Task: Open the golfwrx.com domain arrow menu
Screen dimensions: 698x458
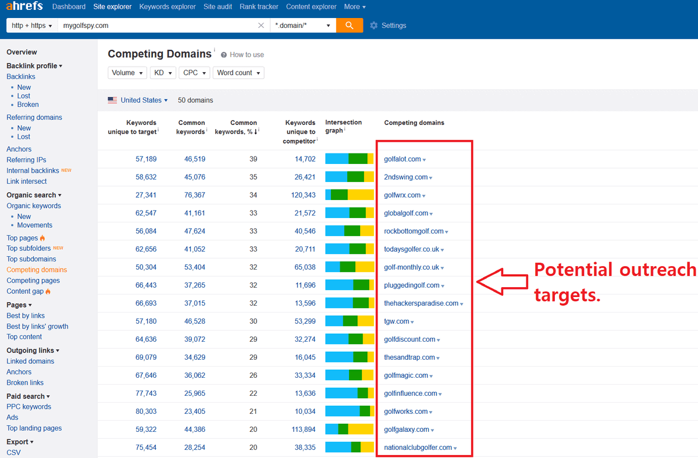Action: (424, 196)
